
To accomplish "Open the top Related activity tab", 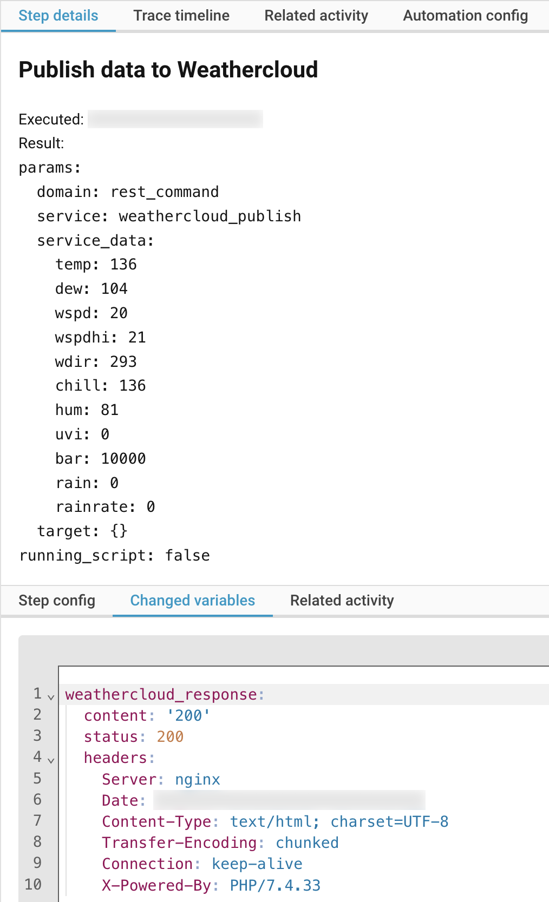I will (x=316, y=16).
